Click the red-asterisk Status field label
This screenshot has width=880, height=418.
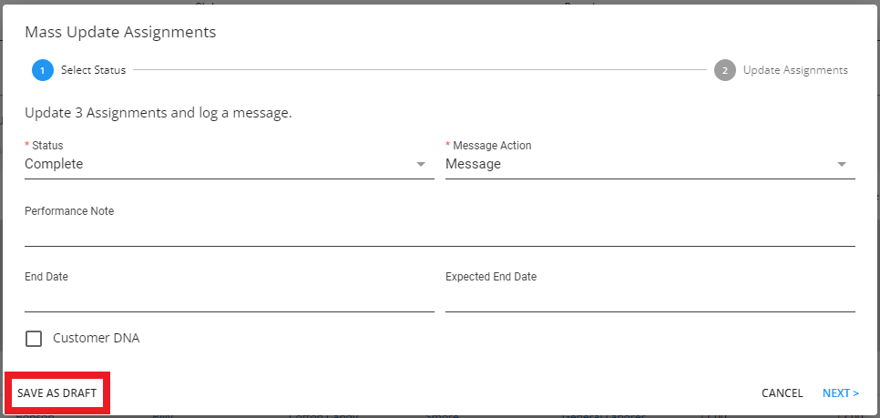click(46, 146)
